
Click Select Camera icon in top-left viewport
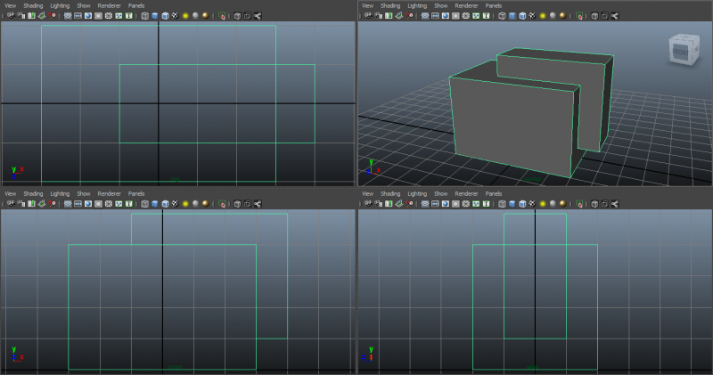coord(9,16)
